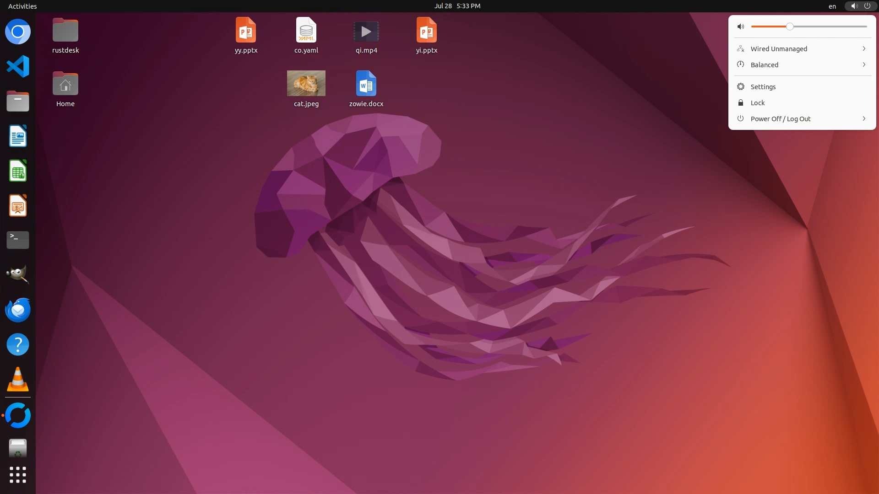Mute volume via speaker icon in panel
The height and width of the screenshot is (494, 879).
(x=741, y=27)
